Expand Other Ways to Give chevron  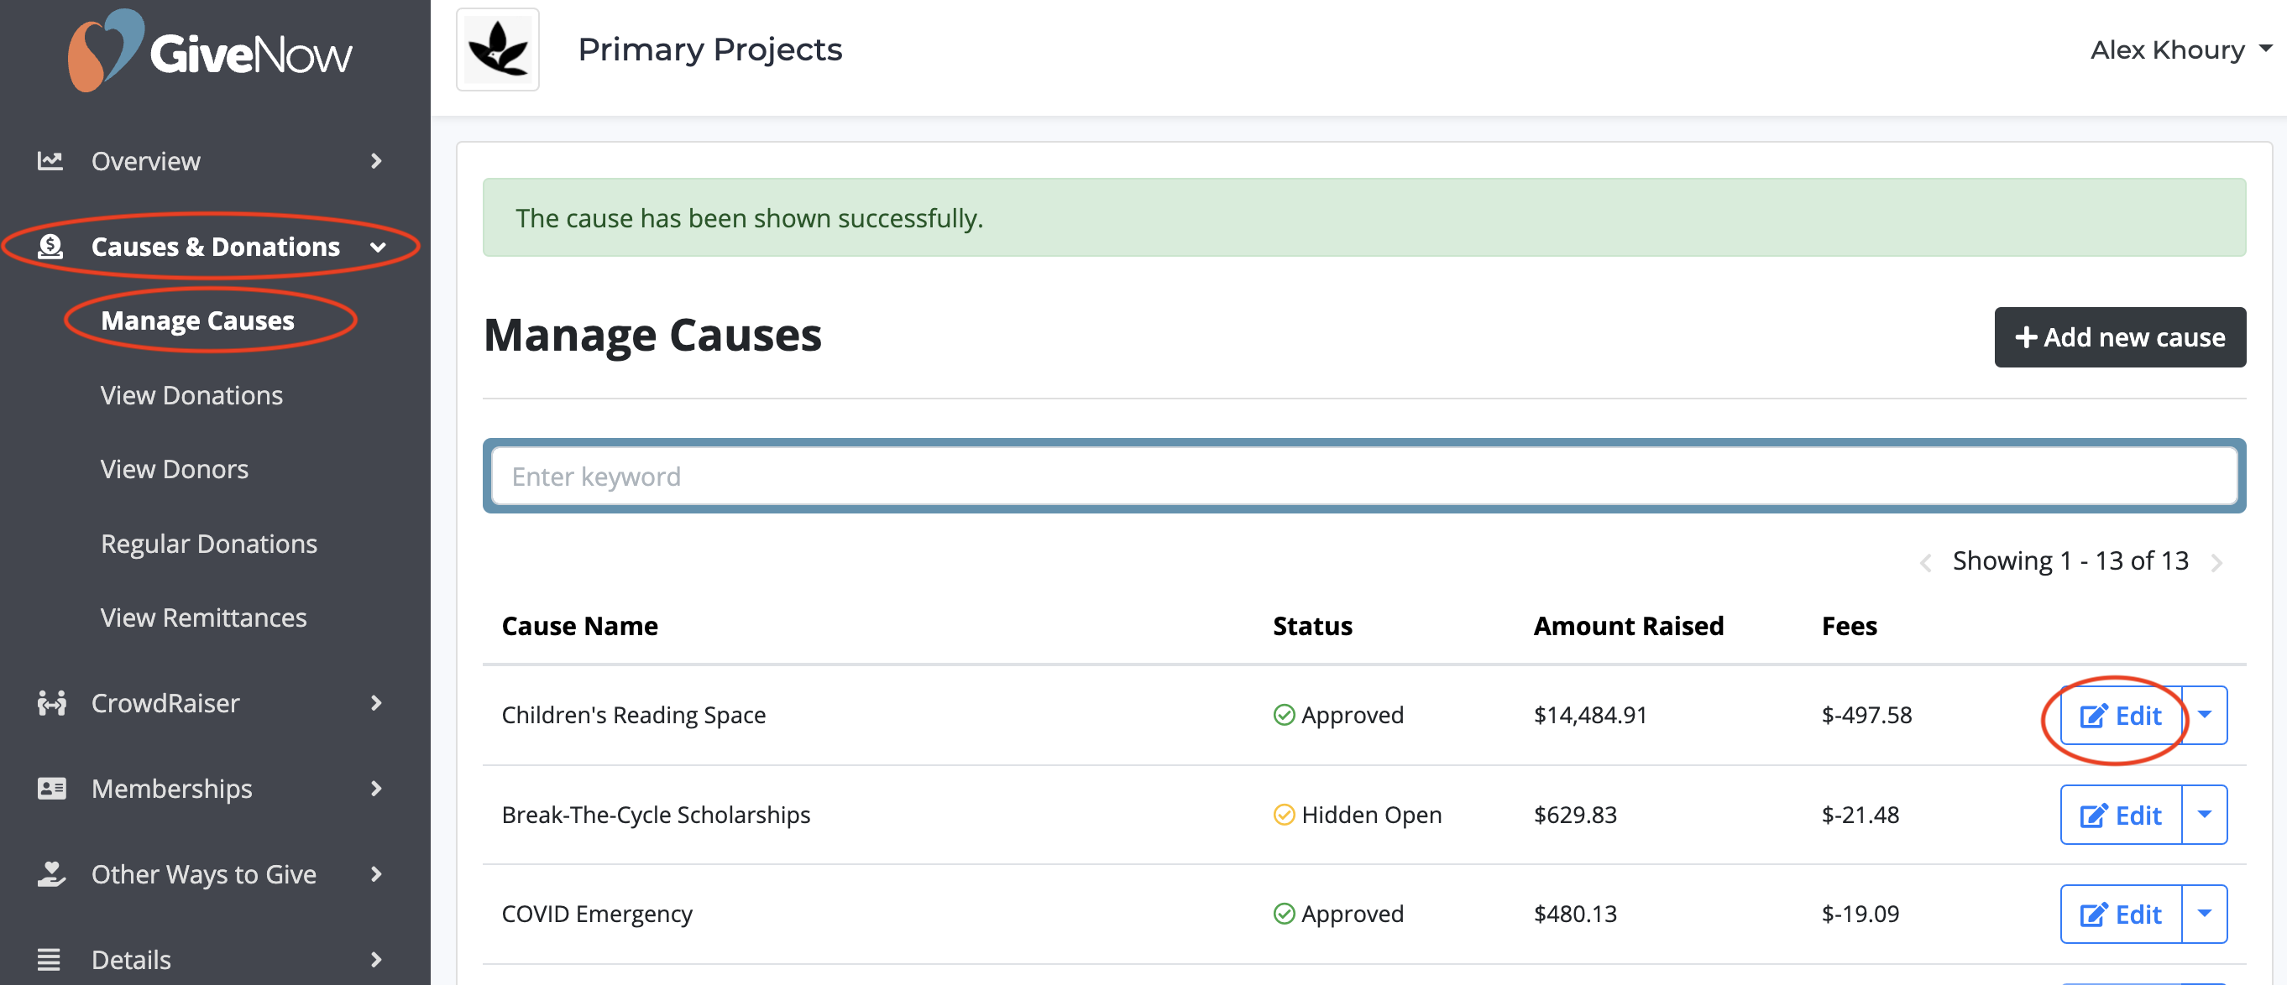[376, 874]
